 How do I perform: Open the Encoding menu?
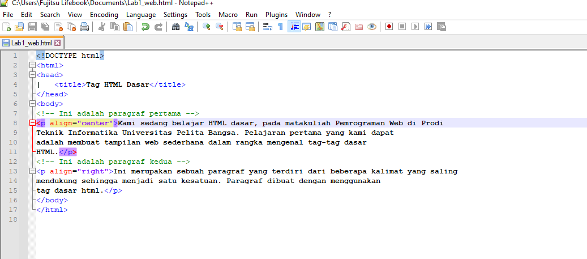(104, 15)
